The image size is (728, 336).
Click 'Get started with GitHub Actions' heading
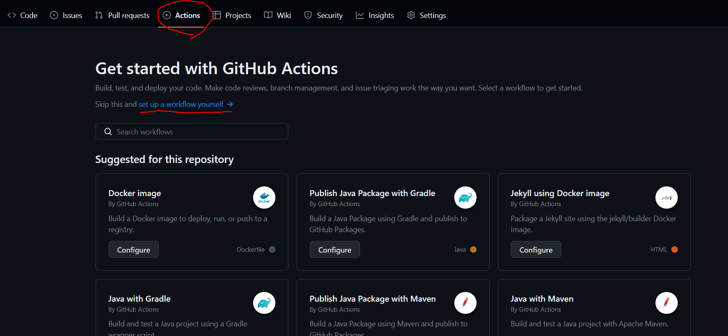click(x=217, y=68)
